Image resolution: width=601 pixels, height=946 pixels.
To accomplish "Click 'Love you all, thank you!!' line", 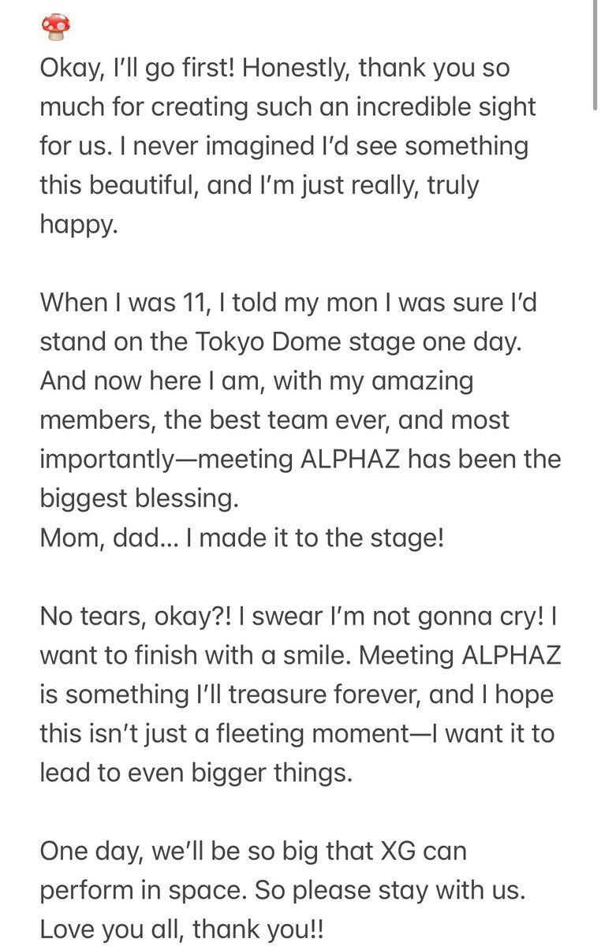I will point(181,928).
